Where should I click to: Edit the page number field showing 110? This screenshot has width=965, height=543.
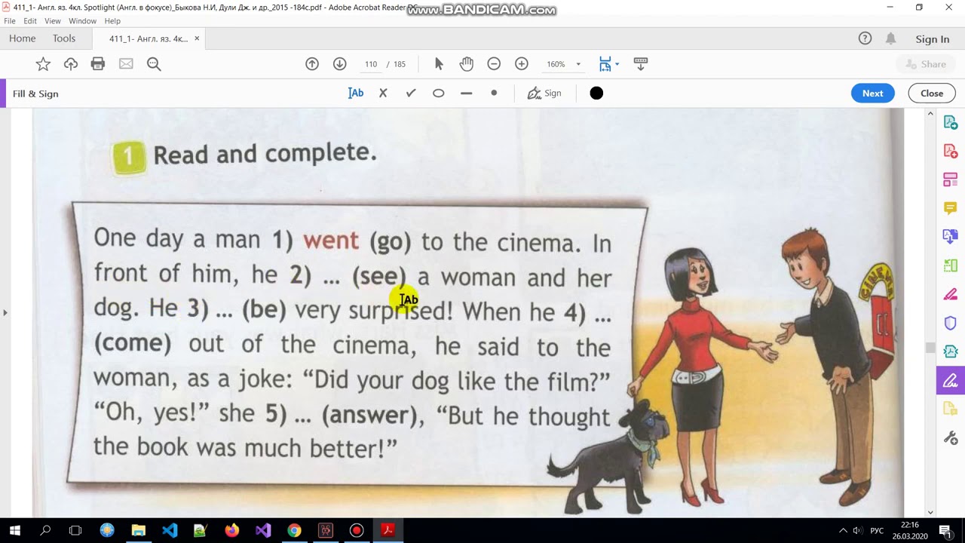pyautogui.click(x=371, y=64)
